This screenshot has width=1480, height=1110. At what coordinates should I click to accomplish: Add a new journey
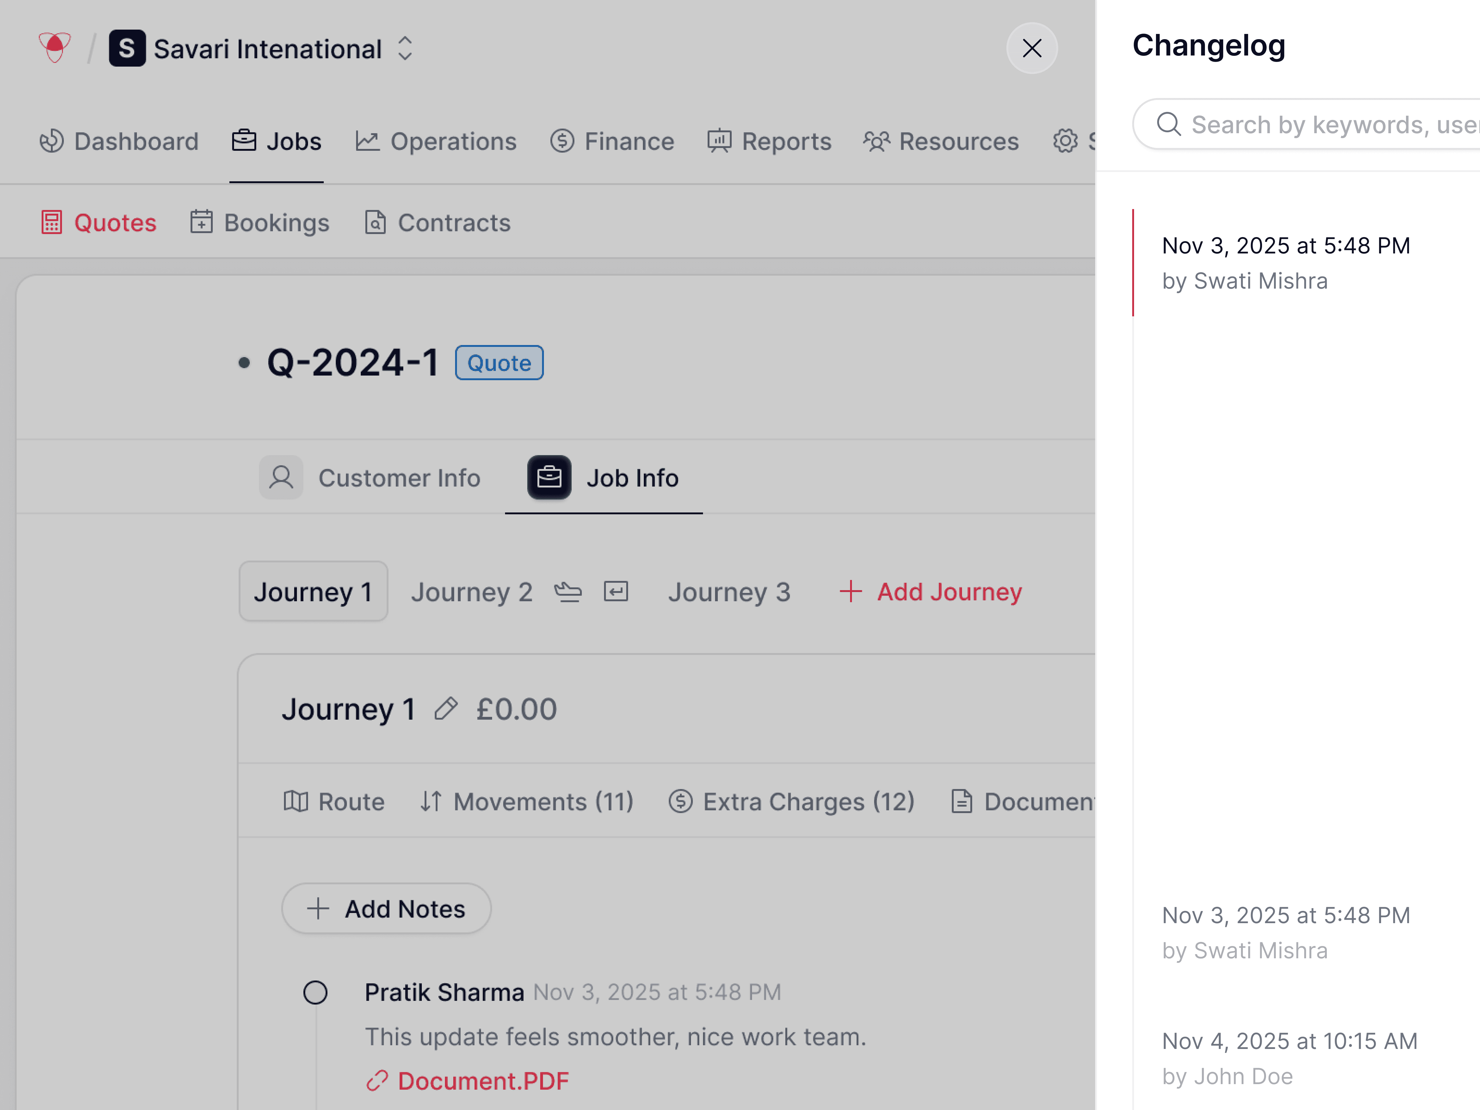point(931,592)
